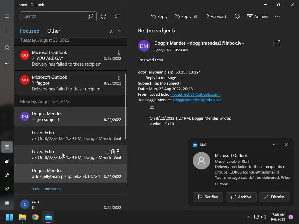This screenshot has width=299, height=224.
Task: Open clock and date in taskbar
Action: click(278, 217)
